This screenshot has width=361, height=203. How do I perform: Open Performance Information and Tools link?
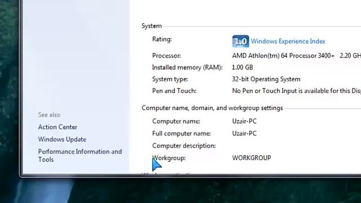[80, 156]
